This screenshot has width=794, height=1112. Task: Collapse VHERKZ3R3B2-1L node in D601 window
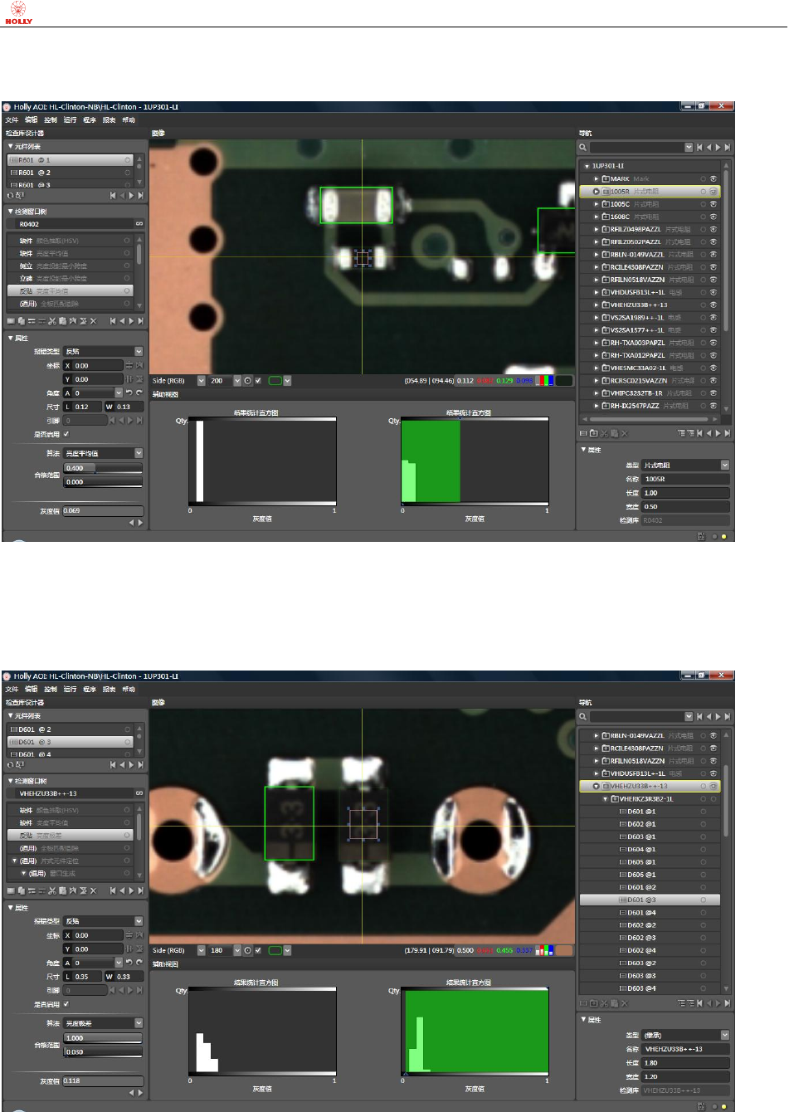(x=605, y=799)
